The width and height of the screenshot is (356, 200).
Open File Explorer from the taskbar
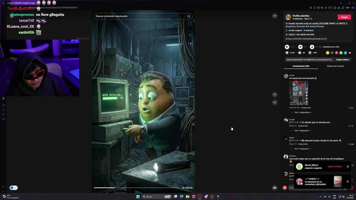(x=187, y=197)
